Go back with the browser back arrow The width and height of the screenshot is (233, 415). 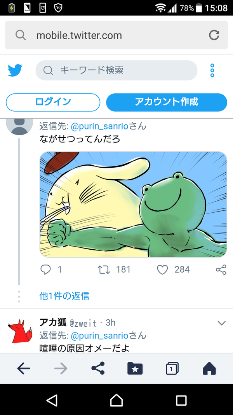coord(24,368)
